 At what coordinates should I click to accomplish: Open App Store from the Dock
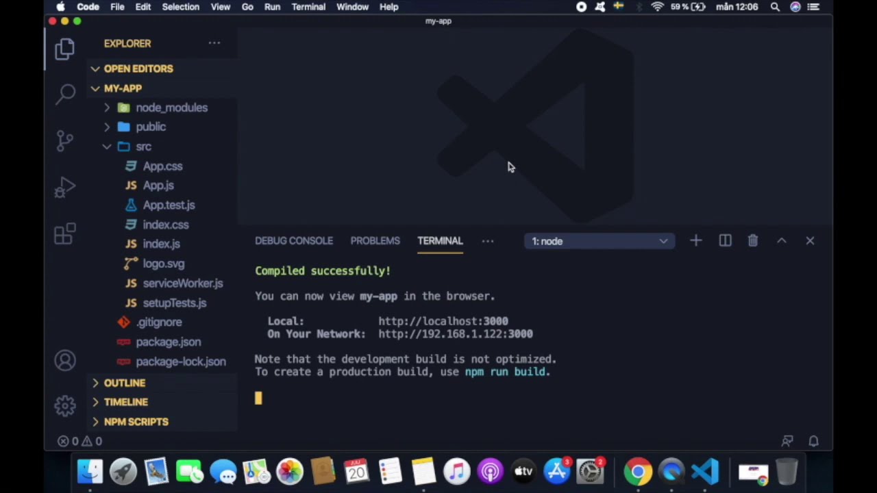(x=557, y=471)
